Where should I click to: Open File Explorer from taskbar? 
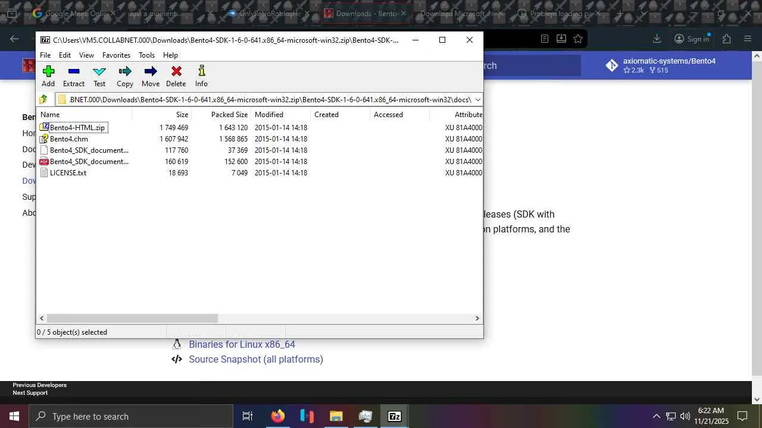[x=336, y=416]
